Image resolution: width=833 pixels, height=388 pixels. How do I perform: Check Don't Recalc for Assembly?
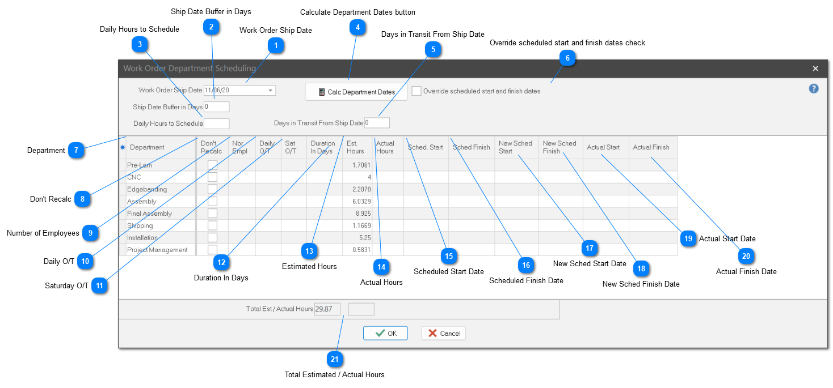pyautogui.click(x=212, y=201)
